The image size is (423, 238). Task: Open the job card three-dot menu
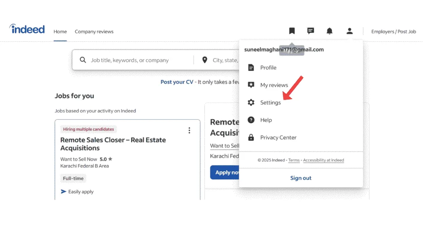click(x=189, y=131)
